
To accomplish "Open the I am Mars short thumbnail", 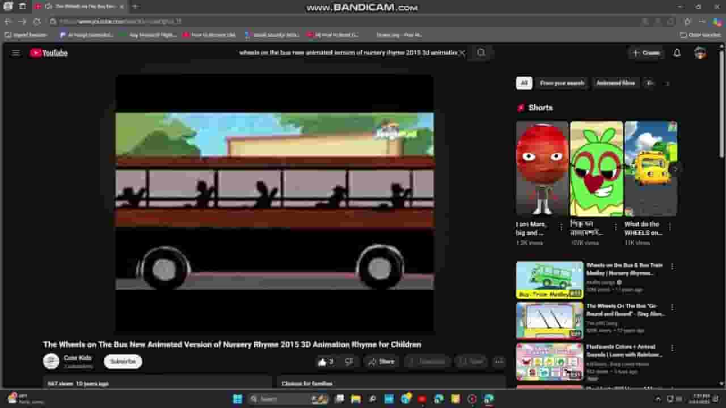I will point(542,168).
